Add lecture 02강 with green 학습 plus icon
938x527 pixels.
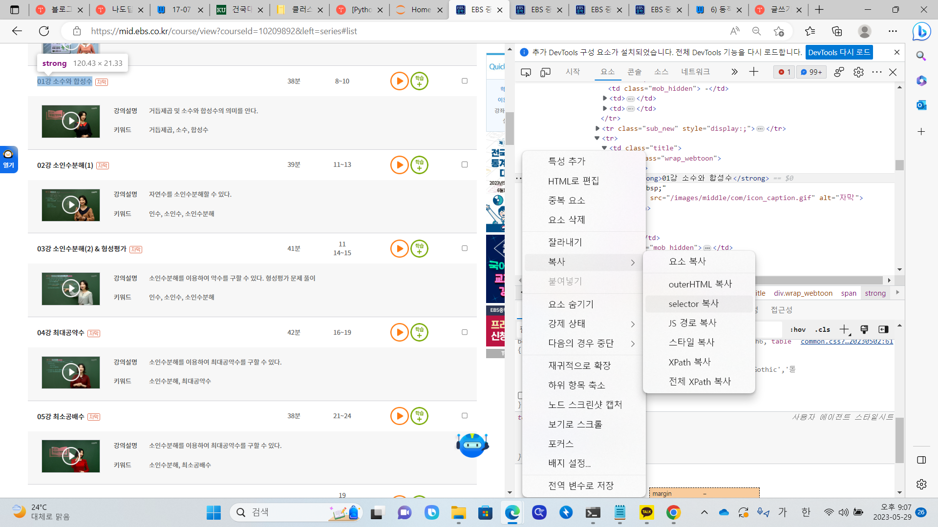[x=419, y=165]
